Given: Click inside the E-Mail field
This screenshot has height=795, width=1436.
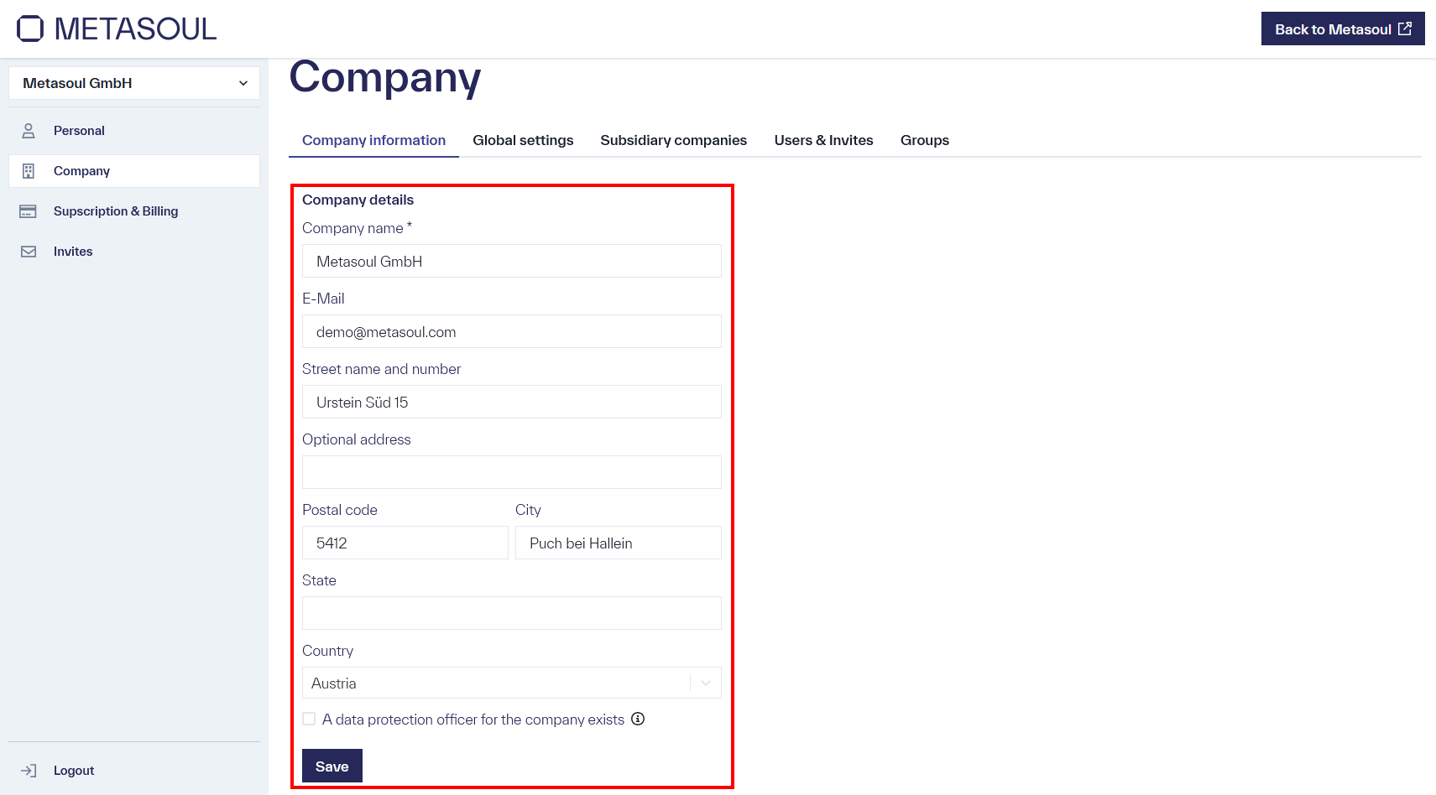Looking at the screenshot, I should (511, 331).
